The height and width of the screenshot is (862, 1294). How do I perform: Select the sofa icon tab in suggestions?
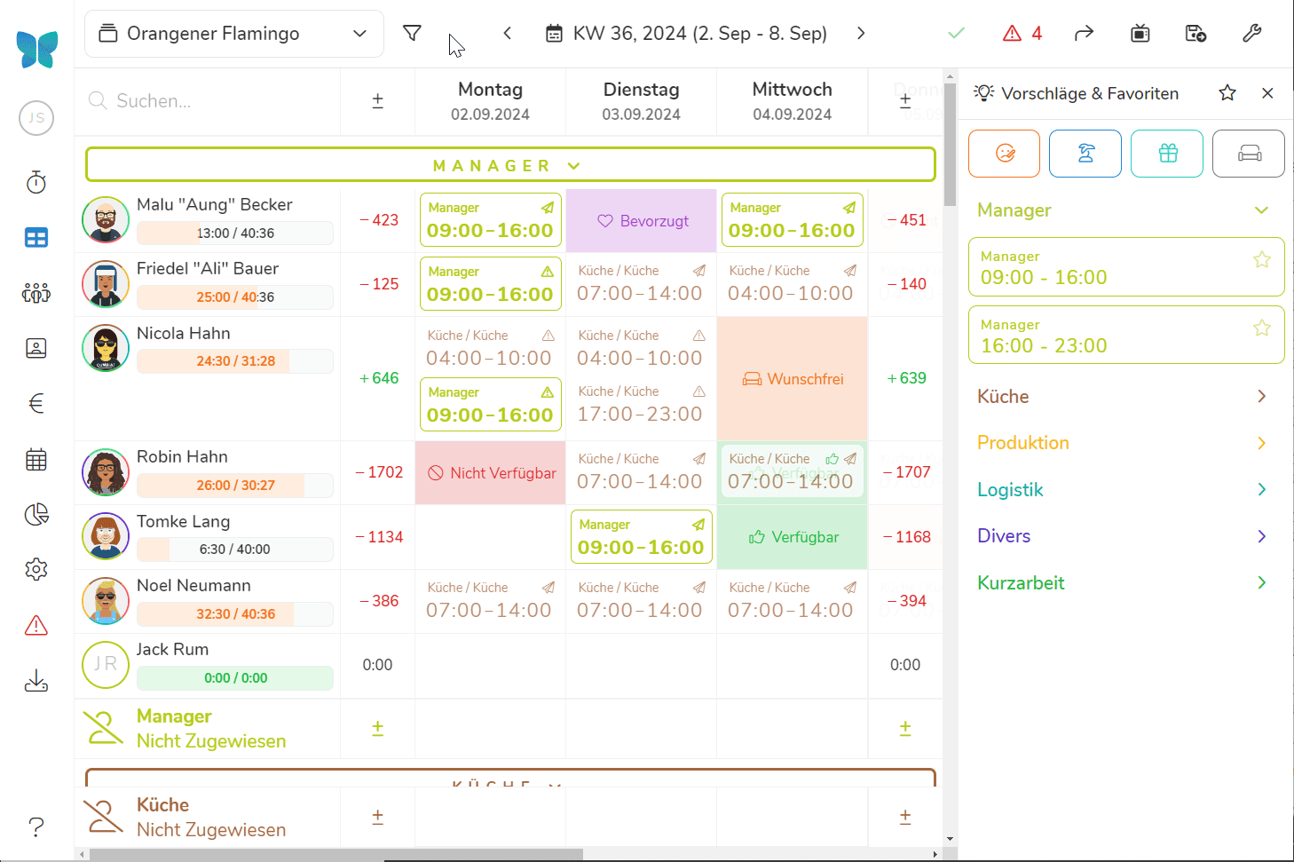[1249, 154]
